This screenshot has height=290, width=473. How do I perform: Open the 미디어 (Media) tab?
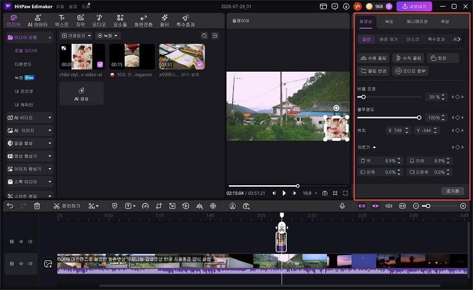[14, 21]
